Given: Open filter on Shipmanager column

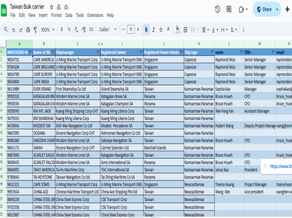Looking at the screenshot, I should pyautogui.click(x=98, y=52).
